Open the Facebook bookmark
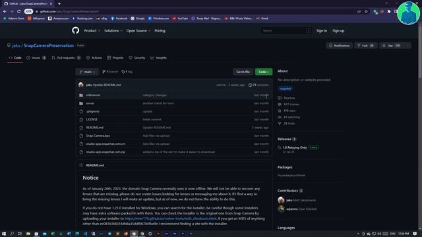Viewport: 422px width, 237px height. tap(119, 18)
